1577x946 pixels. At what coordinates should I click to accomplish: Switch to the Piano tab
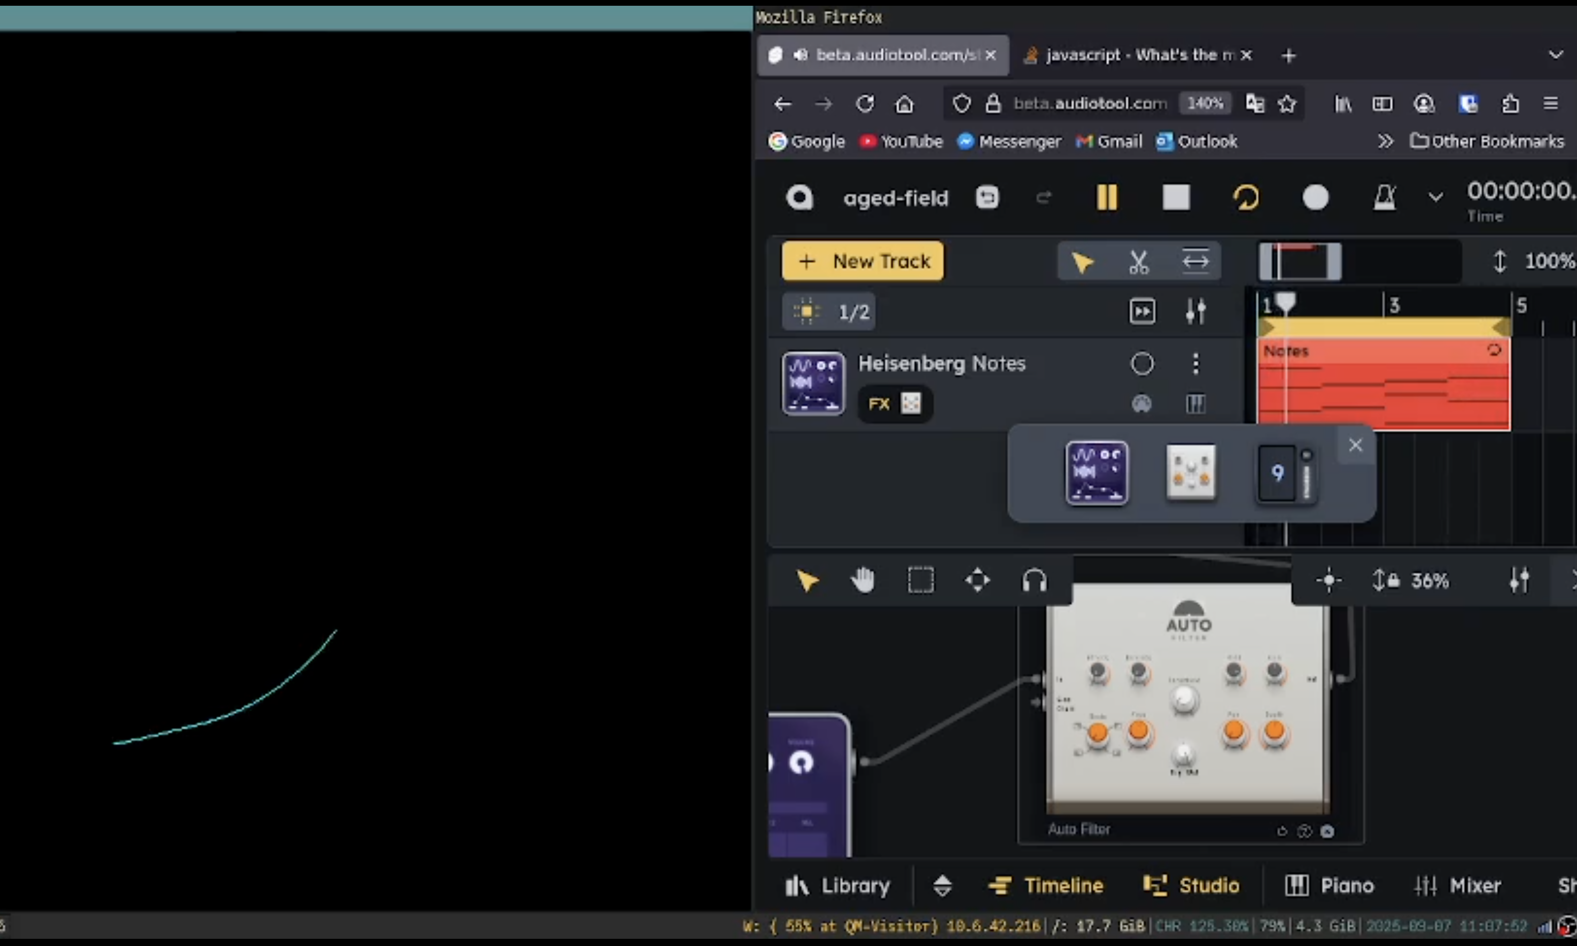coord(1329,886)
